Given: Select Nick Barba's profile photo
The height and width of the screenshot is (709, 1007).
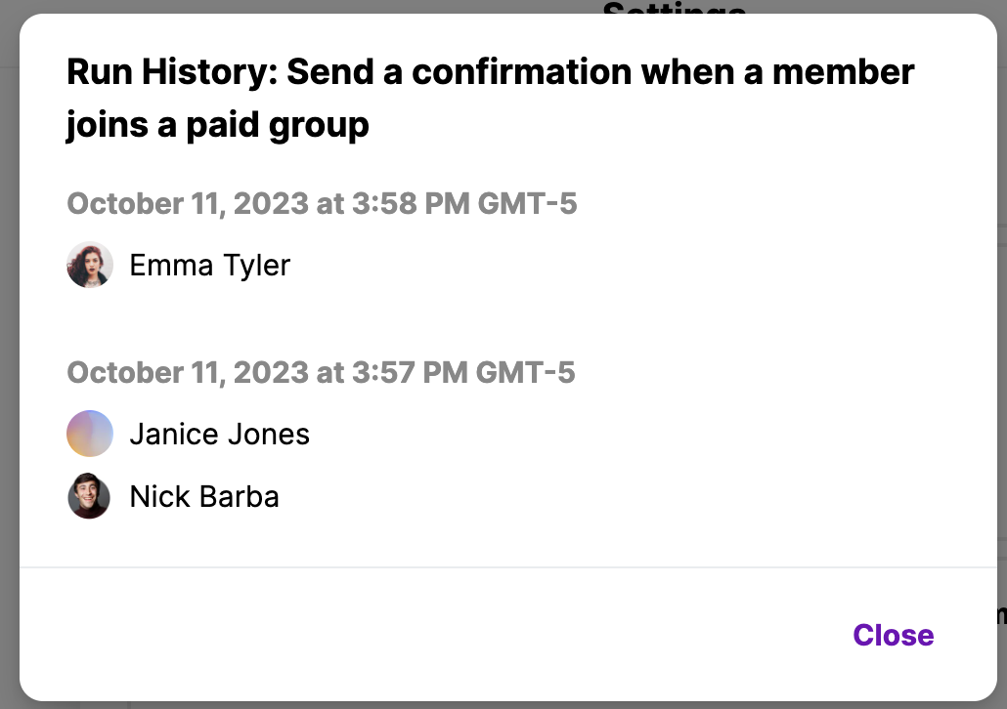Looking at the screenshot, I should pyautogui.click(x=90, y=496).
